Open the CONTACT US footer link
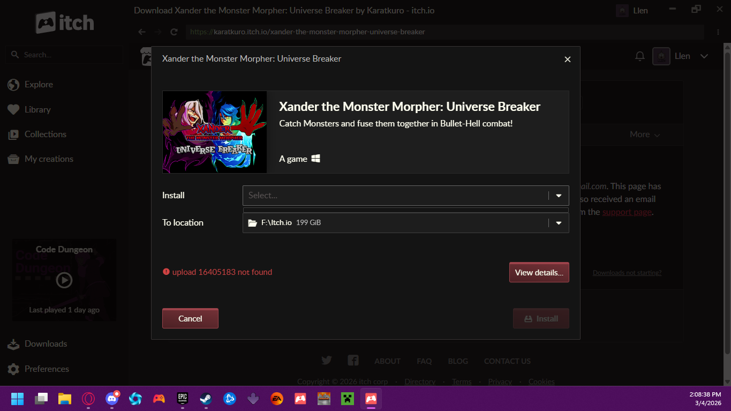The height and width of the screenshot is (411, 731). [507, 361]
